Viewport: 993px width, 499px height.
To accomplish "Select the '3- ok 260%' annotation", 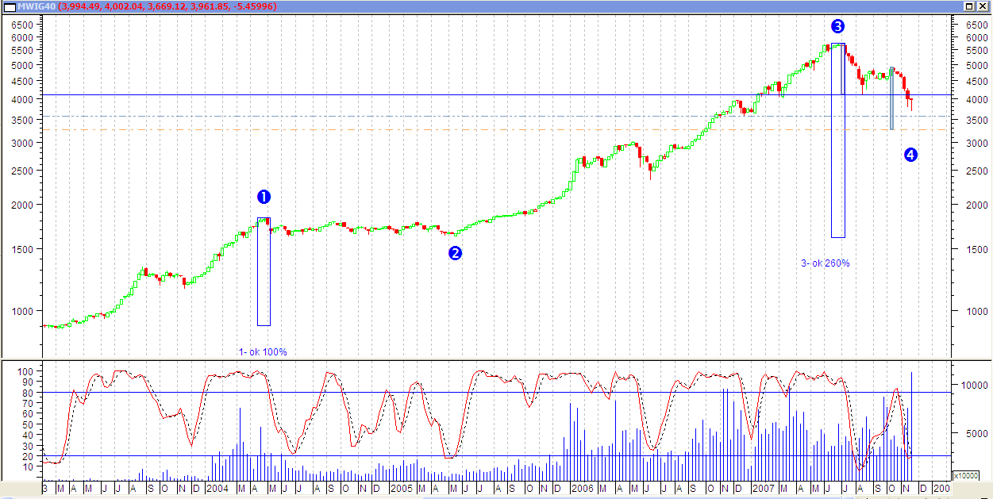I will click(825, 263).
